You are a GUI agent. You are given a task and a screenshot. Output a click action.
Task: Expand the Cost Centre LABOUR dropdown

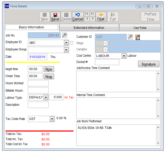pos(124,56)
